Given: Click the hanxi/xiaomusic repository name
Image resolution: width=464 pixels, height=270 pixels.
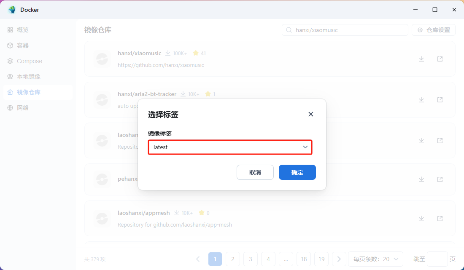Looking at the screenshot, I should point(139,53).
